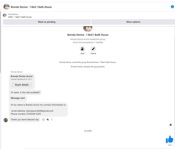Click the header group photo thumbnail

point(6,7)
